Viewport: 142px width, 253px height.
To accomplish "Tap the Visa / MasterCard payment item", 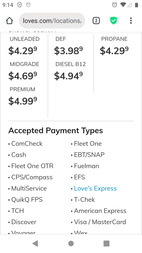I will click(100, 222).
